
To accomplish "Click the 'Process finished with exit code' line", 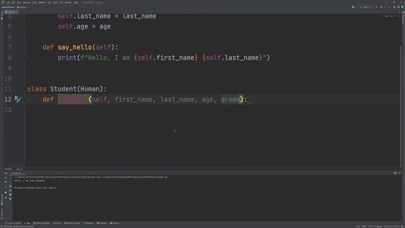I will point(35,187).
